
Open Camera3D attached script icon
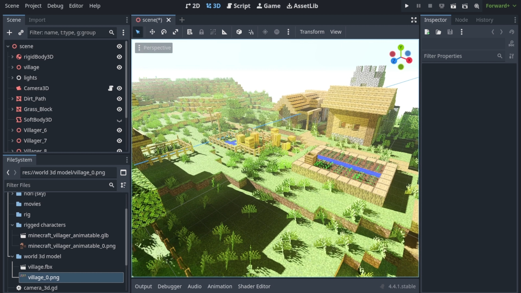[x=110, y=88]
